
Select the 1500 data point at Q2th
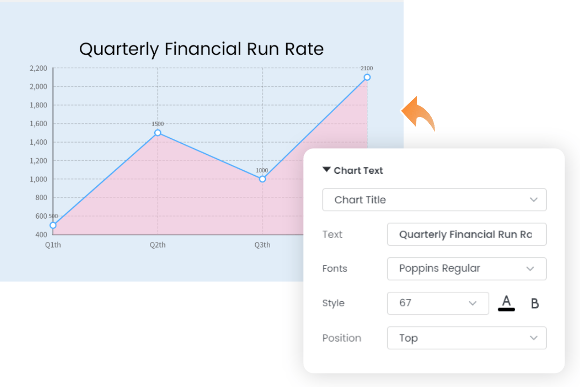coord(157,132)
